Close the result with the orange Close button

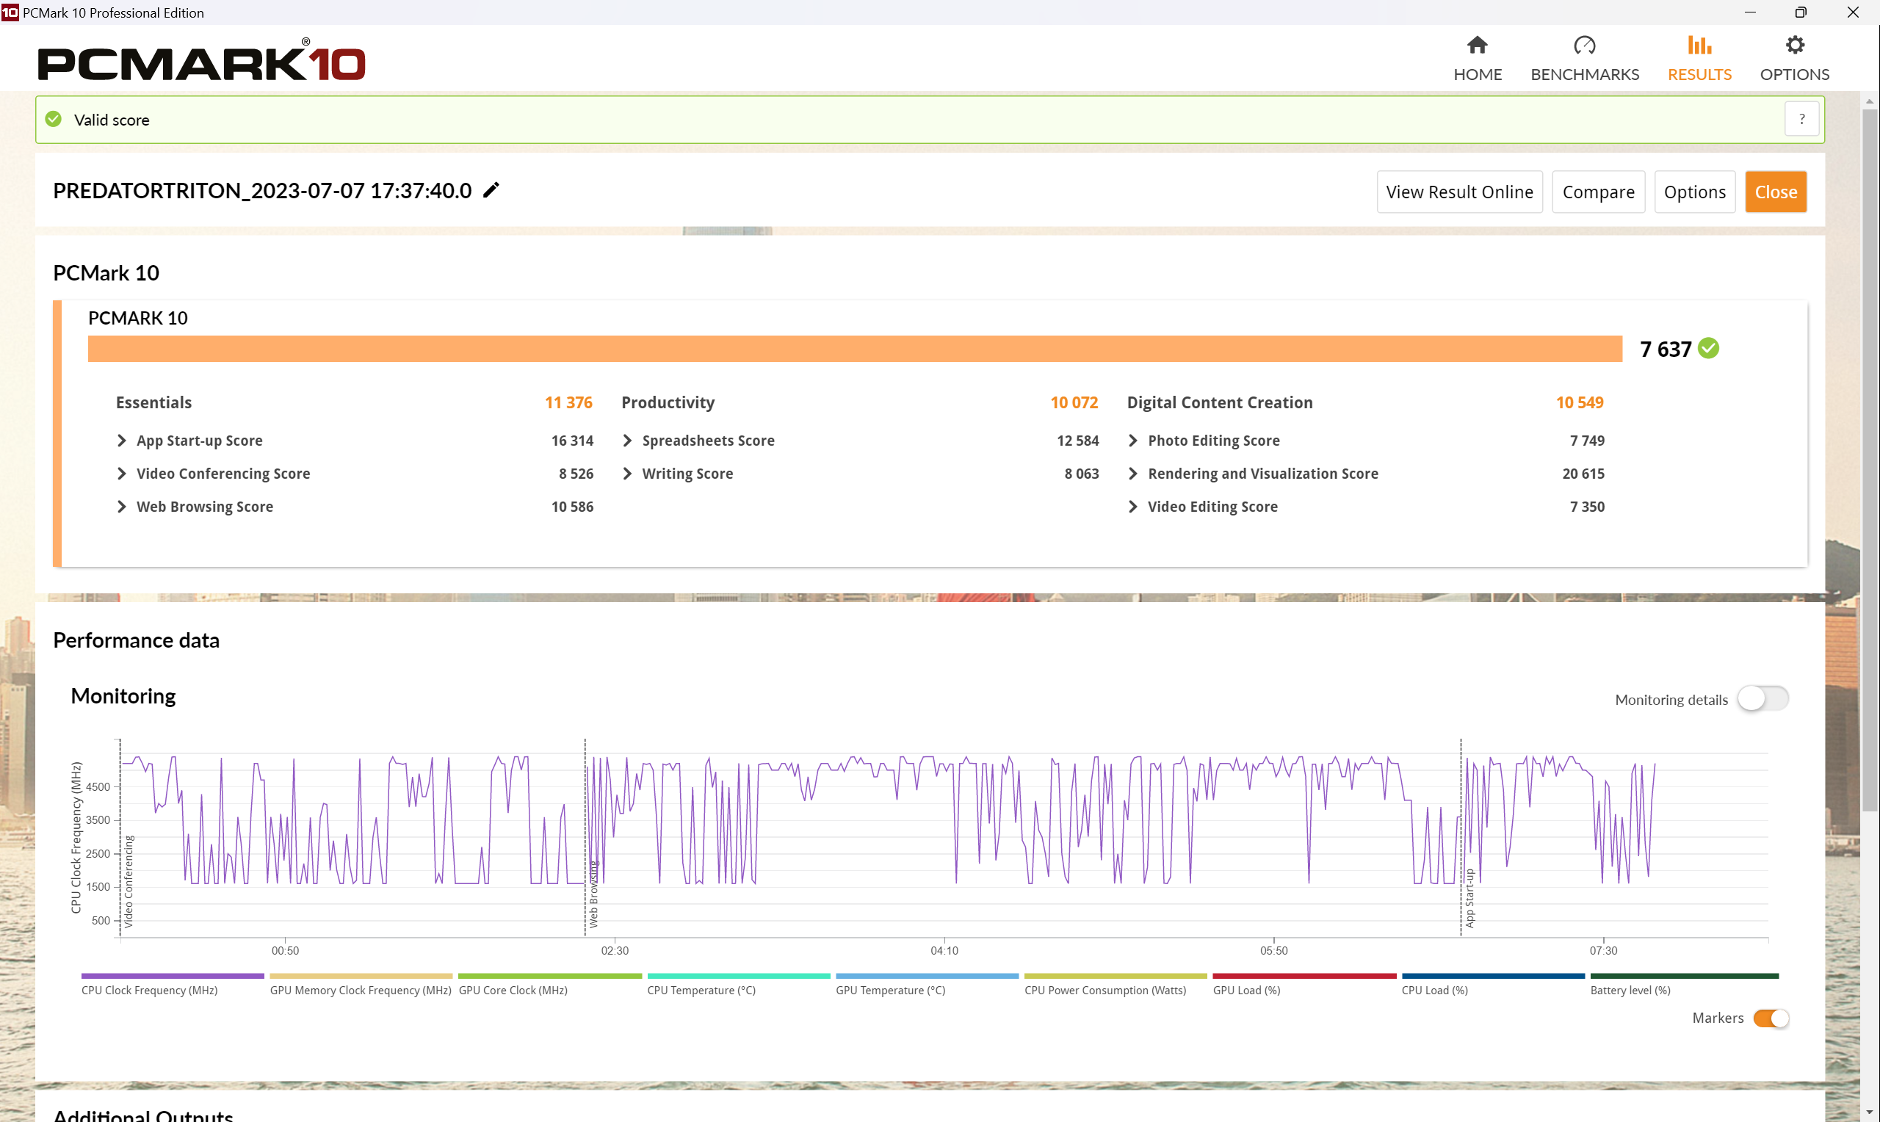[x=1776, y=192]
